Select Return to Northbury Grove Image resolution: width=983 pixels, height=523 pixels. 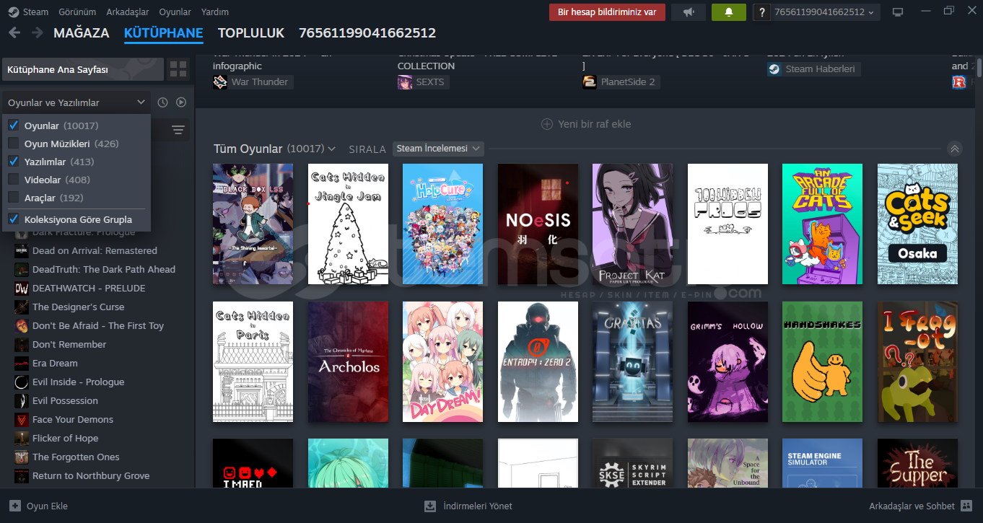point(91,475)
